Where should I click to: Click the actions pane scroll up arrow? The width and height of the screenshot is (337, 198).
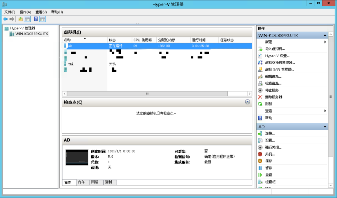coord(331,35)
